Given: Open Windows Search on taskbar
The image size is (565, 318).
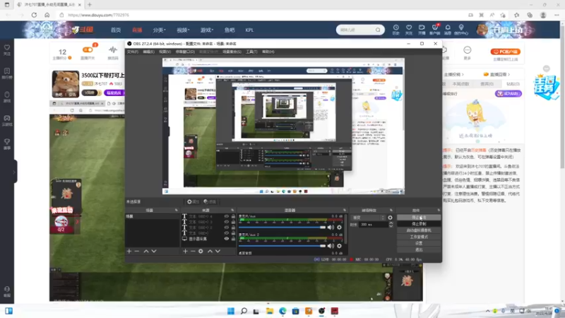Looking at the screenshot, I should [x=244, y=311].
